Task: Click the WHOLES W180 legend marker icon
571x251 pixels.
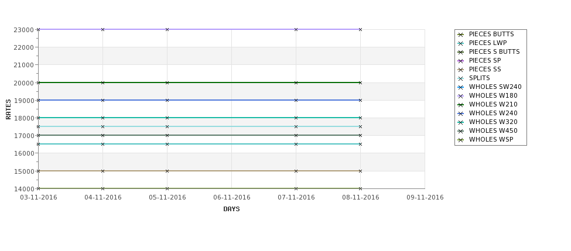Action: [x=461, y=96]
